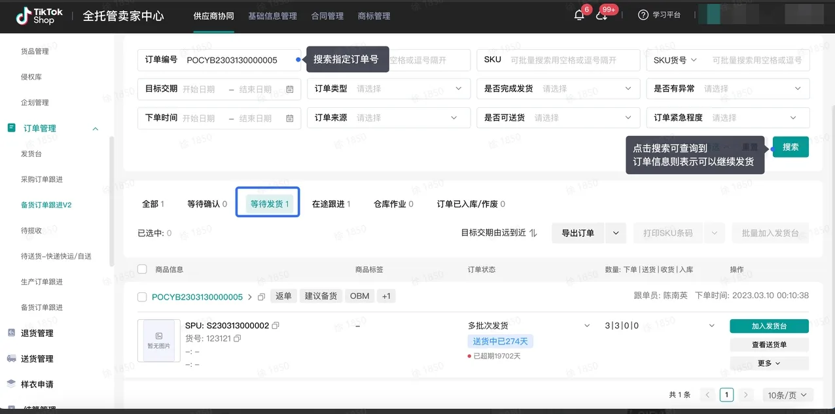Click the +1 product tag
Screen dimensions: 835x414
386,296
